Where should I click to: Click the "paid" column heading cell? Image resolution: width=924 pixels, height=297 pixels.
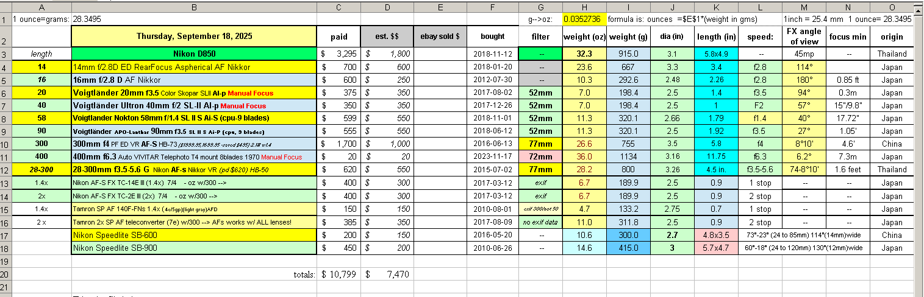point(338,36)
